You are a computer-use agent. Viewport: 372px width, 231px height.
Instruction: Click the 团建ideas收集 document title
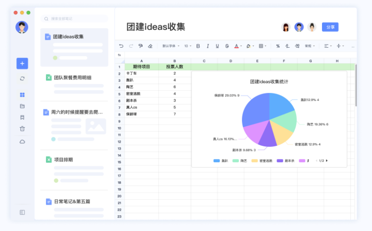coord(156,27)
